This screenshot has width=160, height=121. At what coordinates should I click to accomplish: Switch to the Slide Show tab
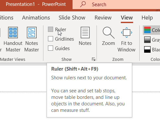pyautogui.click(x=72, y=18)
